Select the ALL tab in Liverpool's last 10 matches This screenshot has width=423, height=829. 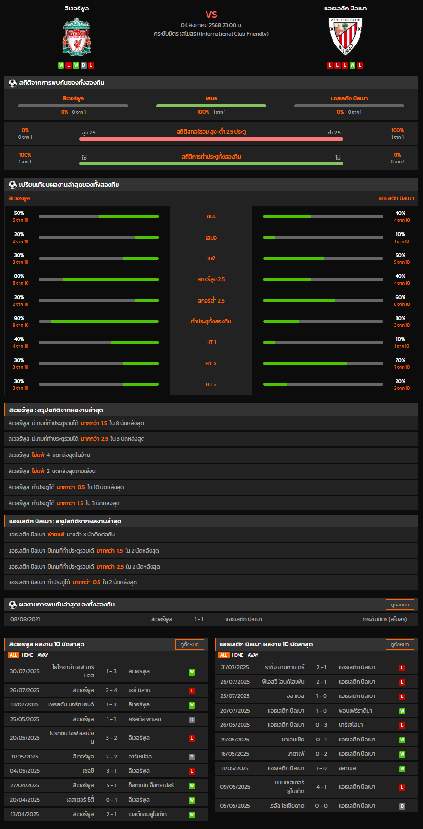(13, 655)
